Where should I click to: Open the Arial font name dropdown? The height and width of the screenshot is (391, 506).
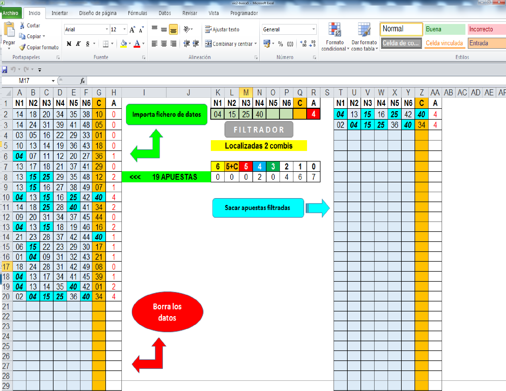tap(107, 30)
